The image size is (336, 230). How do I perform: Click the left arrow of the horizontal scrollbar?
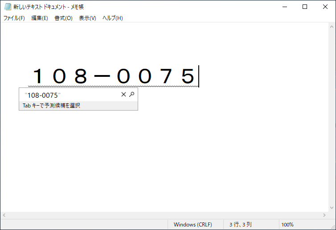(4, 215)
